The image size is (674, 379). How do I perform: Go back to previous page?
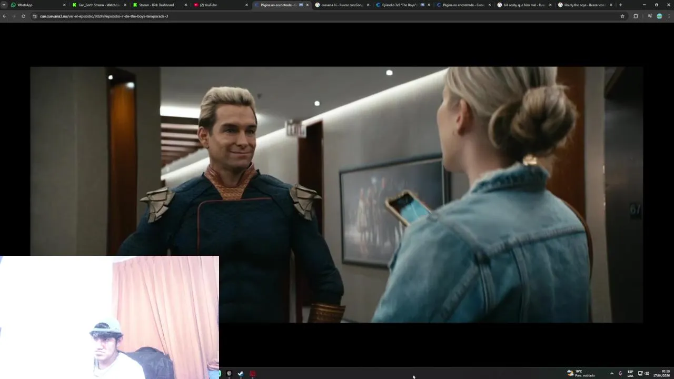(5, 16)
